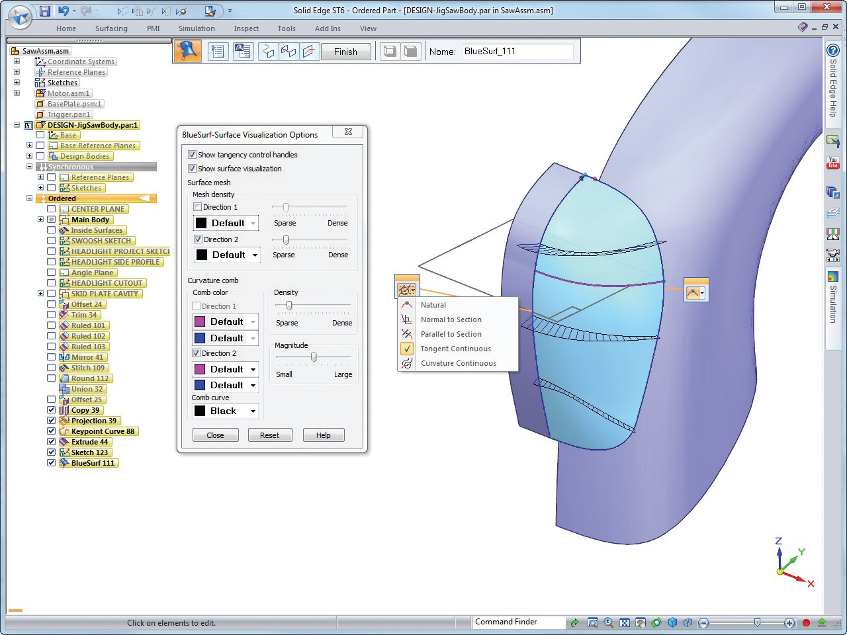Screen dimensions: 847x635
Task: Choose Curvature Continuous from the tangency menu
Action: coord(458,363)
